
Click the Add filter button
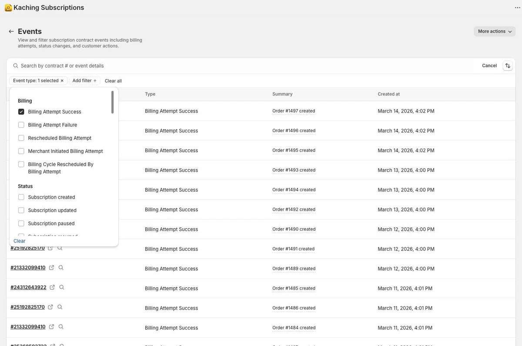point(84,81)
